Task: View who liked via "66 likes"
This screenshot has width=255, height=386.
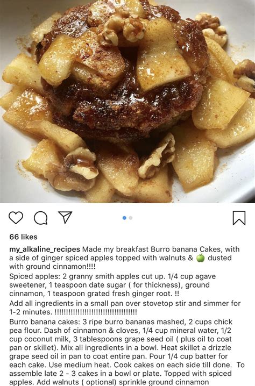Action: 24,237
